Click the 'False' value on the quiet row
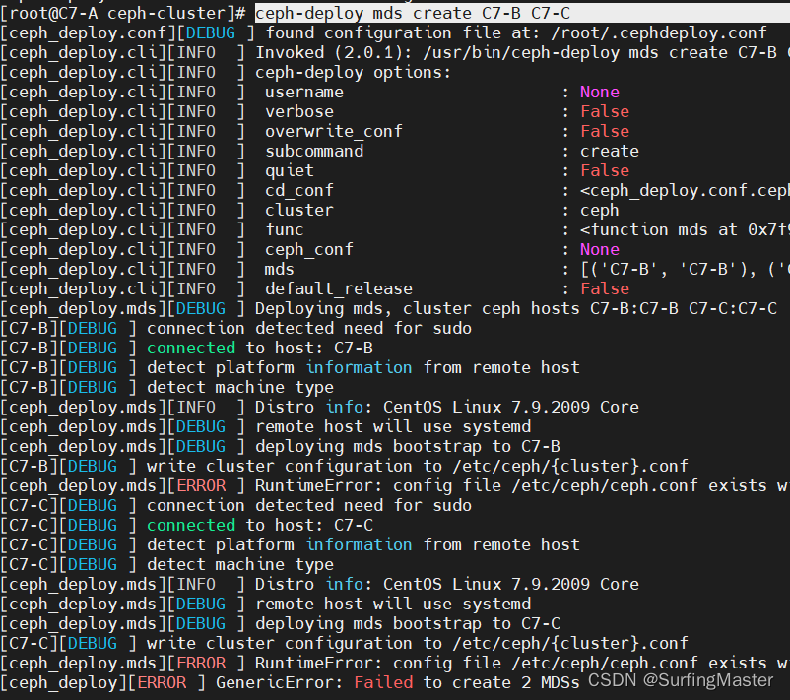790x700 pixels. click(x=605, y=170)
